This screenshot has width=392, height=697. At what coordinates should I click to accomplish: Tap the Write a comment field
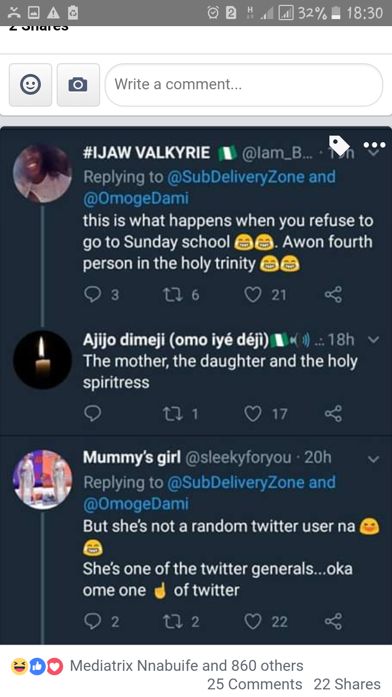(244, 84)
